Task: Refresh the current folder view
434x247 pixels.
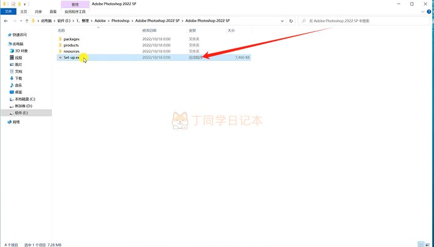Action: (x=291, y=21)
